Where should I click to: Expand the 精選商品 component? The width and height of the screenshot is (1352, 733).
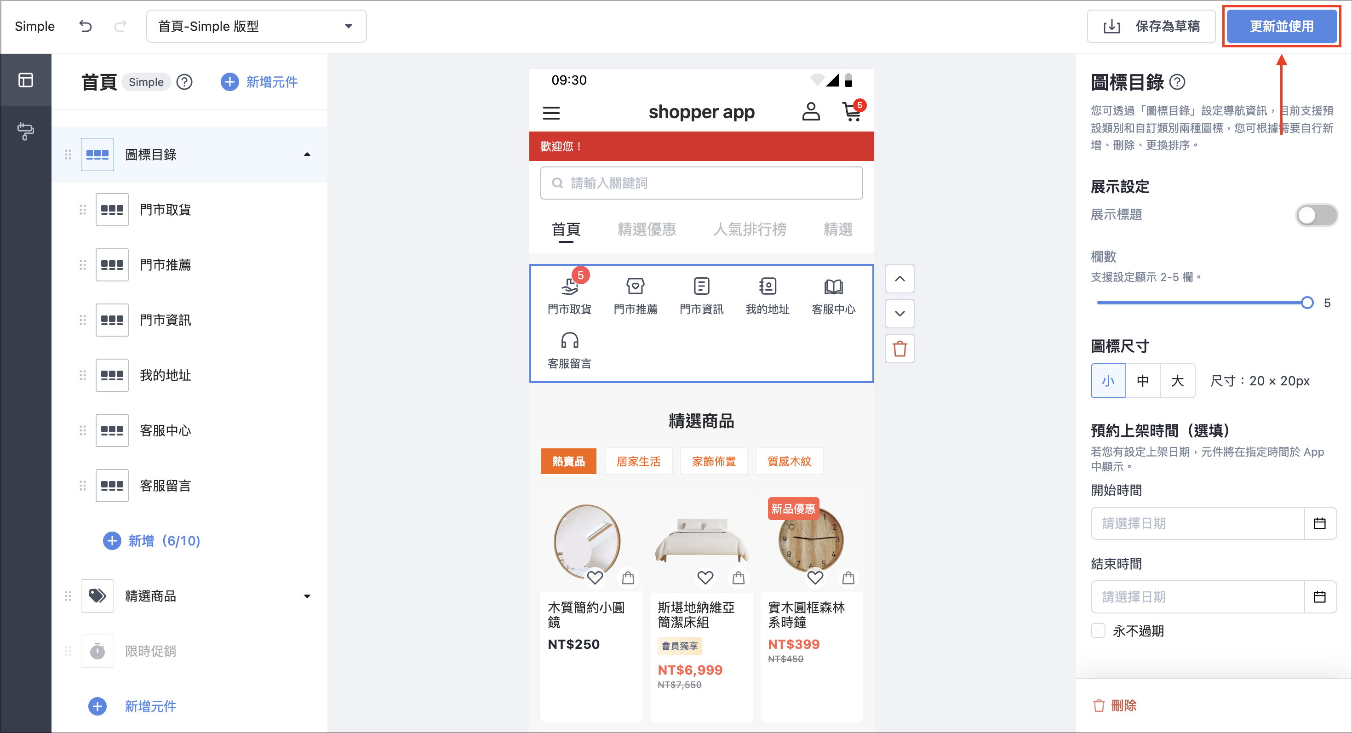coord(307,596)
